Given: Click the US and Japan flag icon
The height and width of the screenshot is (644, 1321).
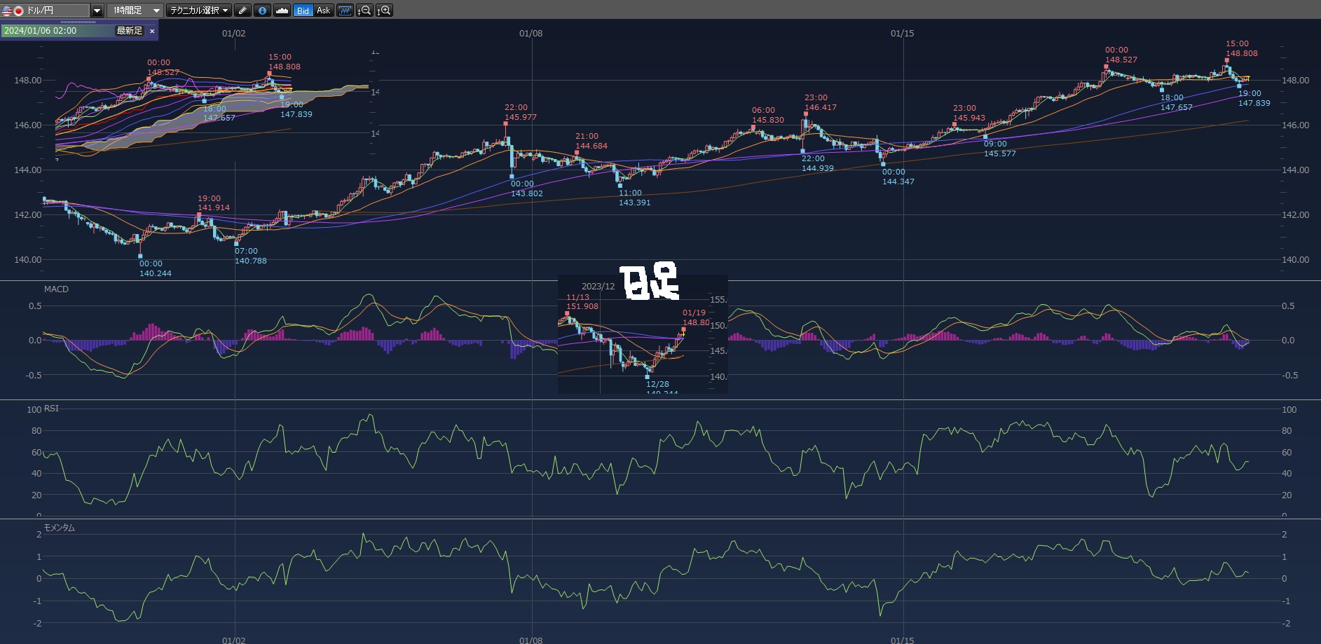Looking at the screenshot, I should 12,11.
